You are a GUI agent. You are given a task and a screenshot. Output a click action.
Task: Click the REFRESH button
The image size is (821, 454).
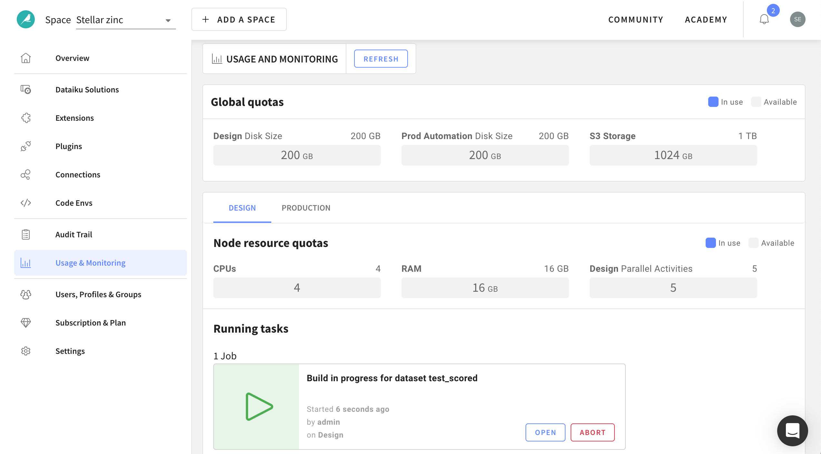(381, 59)
